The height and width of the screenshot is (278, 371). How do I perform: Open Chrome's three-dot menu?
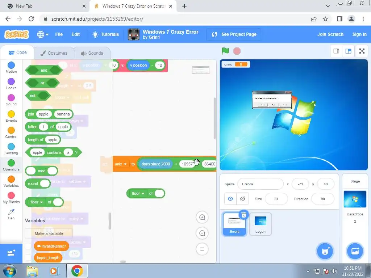[x=363, y=19]
